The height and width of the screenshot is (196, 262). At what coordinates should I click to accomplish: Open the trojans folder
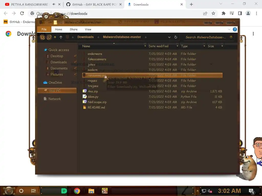(x=93, y=86)
